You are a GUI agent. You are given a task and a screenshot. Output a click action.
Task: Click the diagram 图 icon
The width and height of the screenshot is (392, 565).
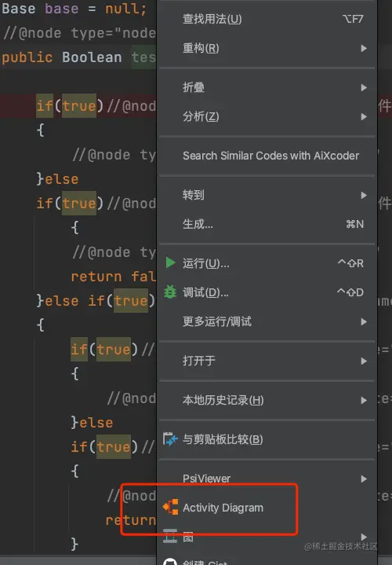tap(170, 536)
